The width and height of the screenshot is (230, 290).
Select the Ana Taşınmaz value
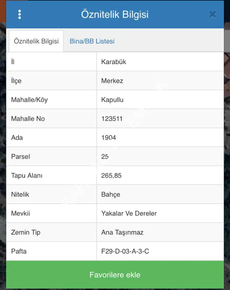122,232
